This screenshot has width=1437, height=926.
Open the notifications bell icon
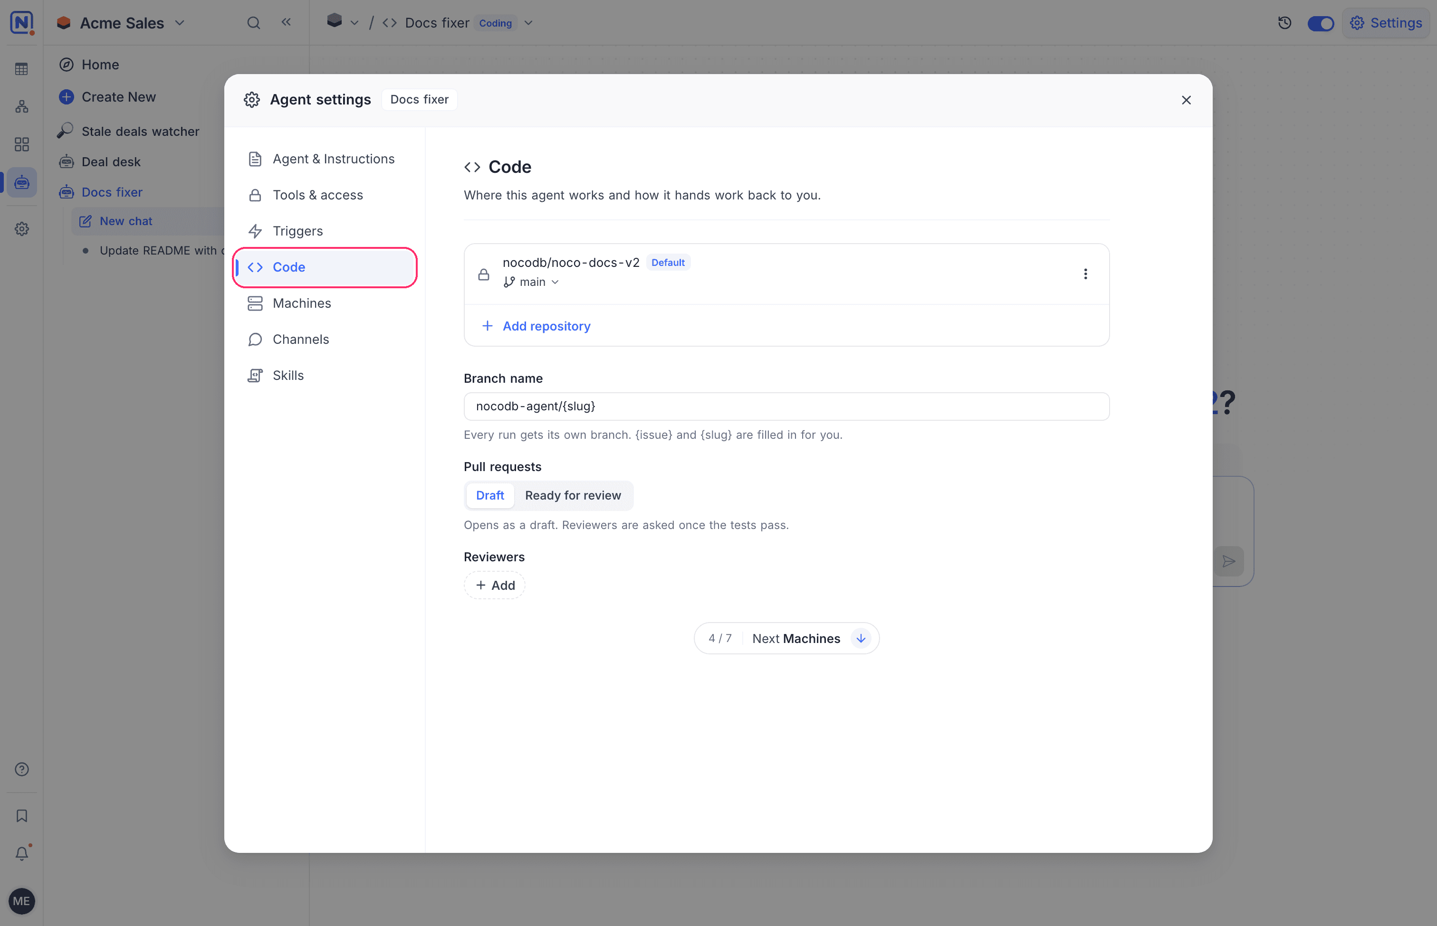[22, 853]
